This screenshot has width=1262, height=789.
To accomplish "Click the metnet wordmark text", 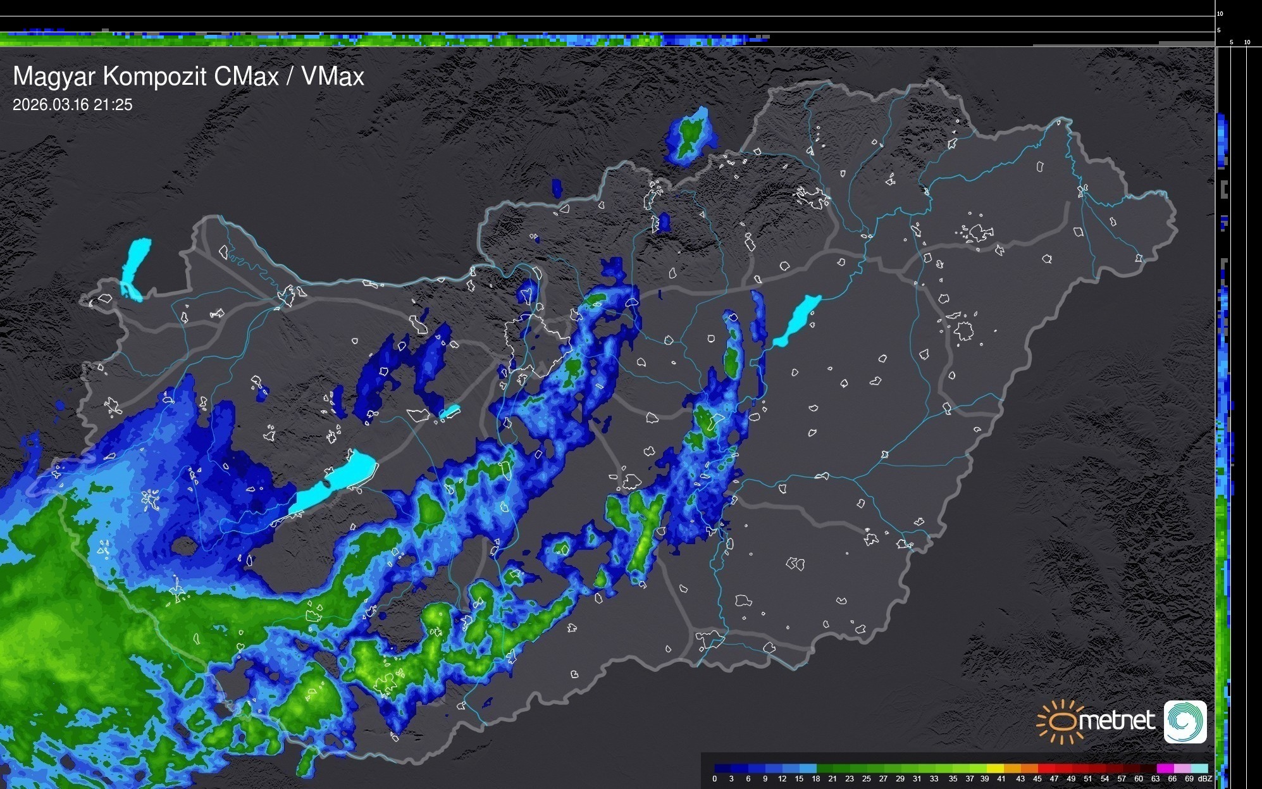I will tap(1117, 721).
